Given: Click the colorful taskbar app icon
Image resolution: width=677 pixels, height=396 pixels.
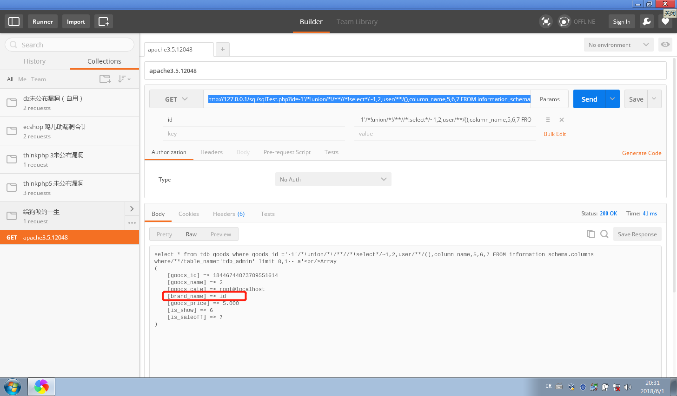Looking at the screenshot, I should click(41, 387).
